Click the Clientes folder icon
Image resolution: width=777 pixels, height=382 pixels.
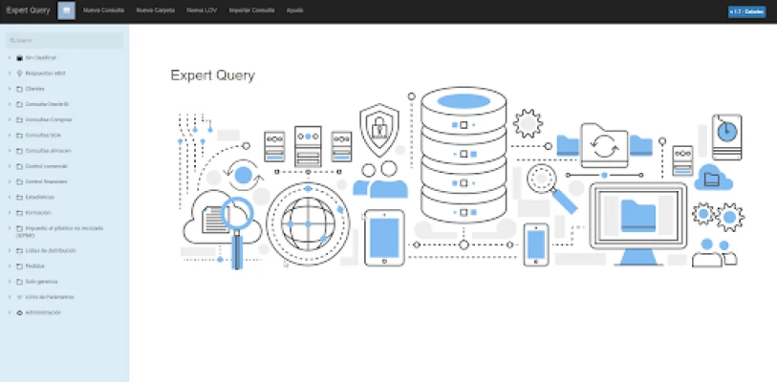(x=20, y=89)
